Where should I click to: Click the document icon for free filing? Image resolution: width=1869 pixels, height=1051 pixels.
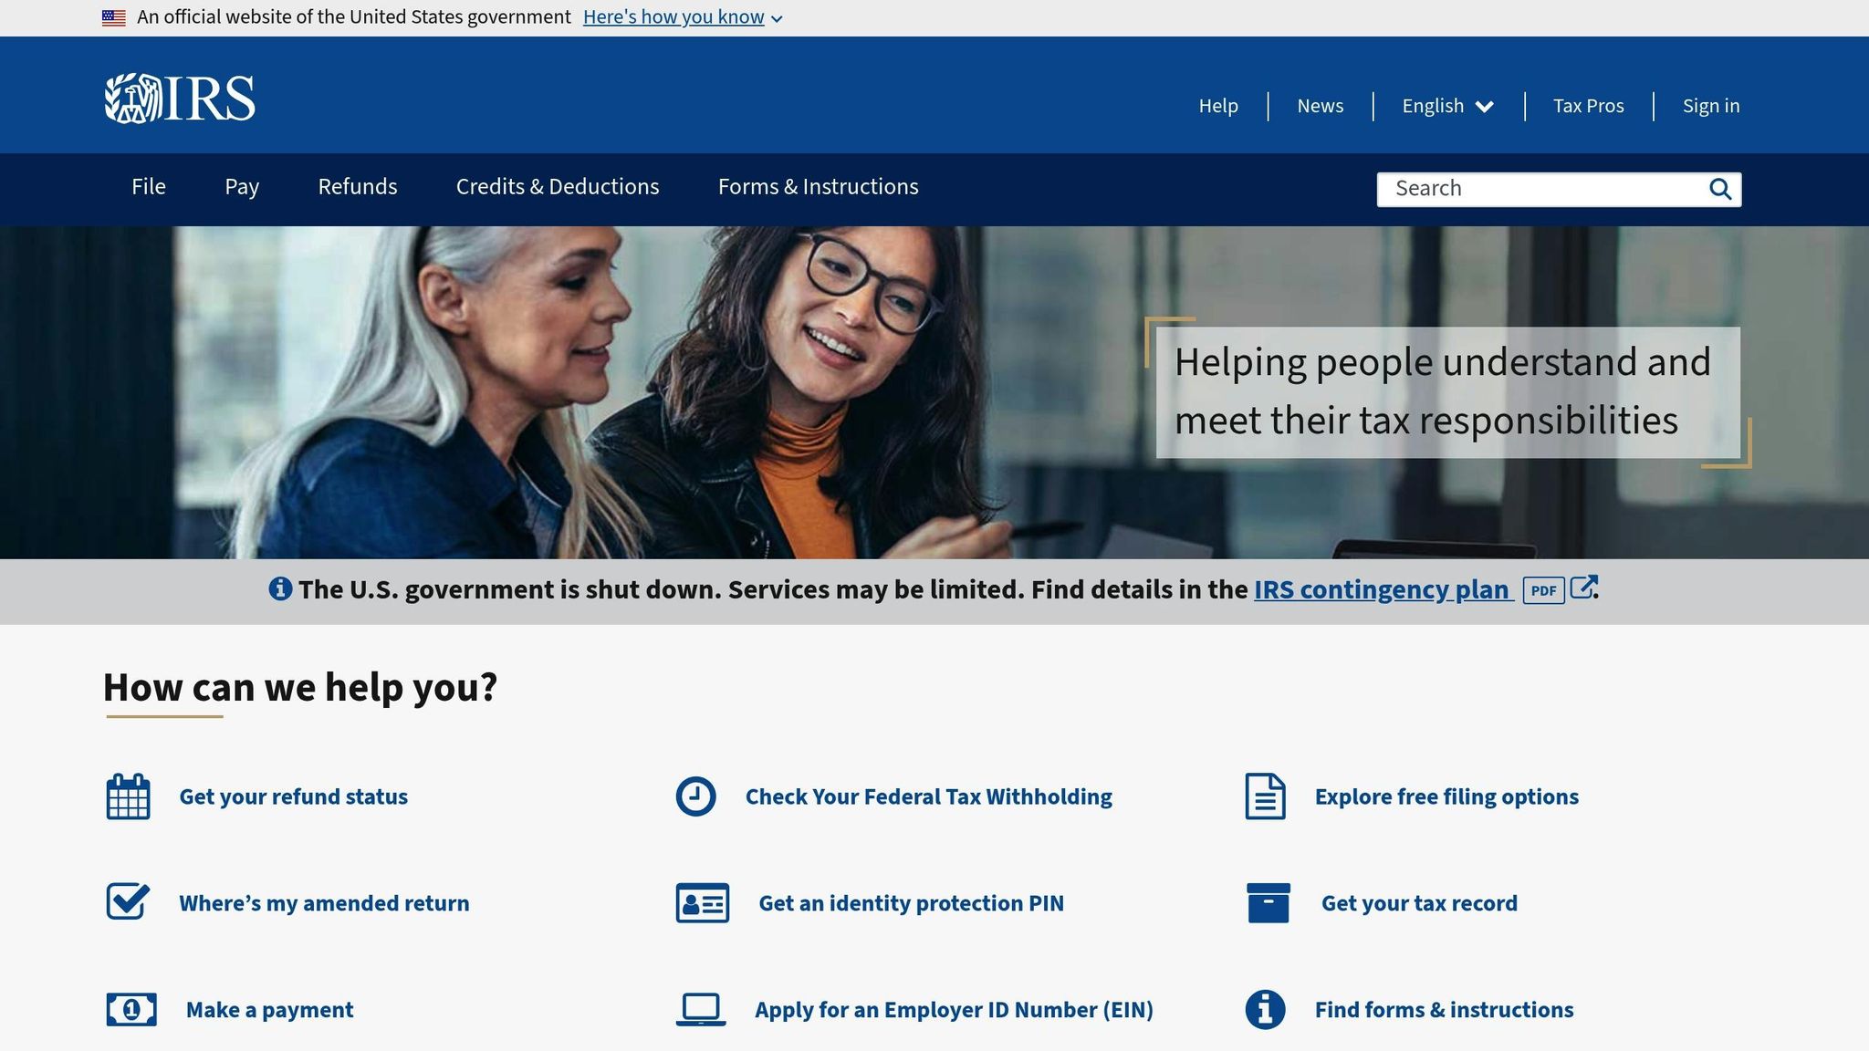(1265, 796)
